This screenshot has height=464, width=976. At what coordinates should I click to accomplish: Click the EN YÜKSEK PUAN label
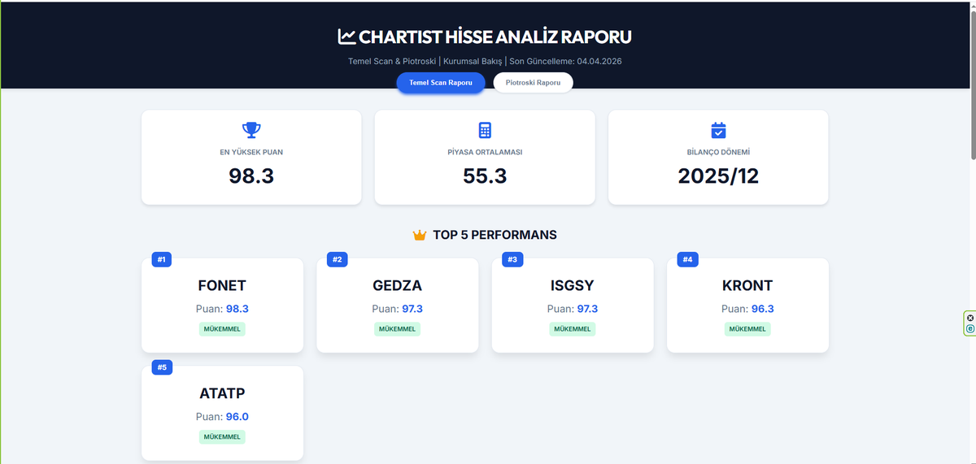(251, 152)
